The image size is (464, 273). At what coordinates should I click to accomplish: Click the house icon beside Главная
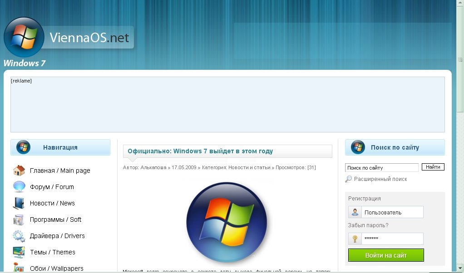(x=19, y=171)
